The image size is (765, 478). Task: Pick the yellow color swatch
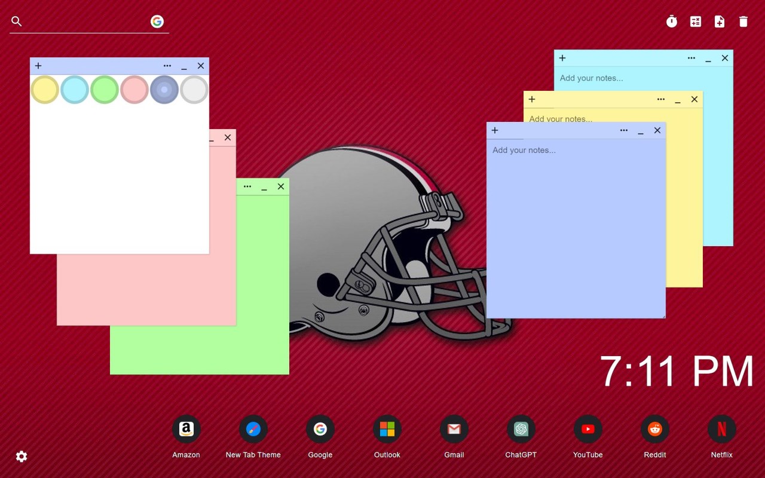45,90
